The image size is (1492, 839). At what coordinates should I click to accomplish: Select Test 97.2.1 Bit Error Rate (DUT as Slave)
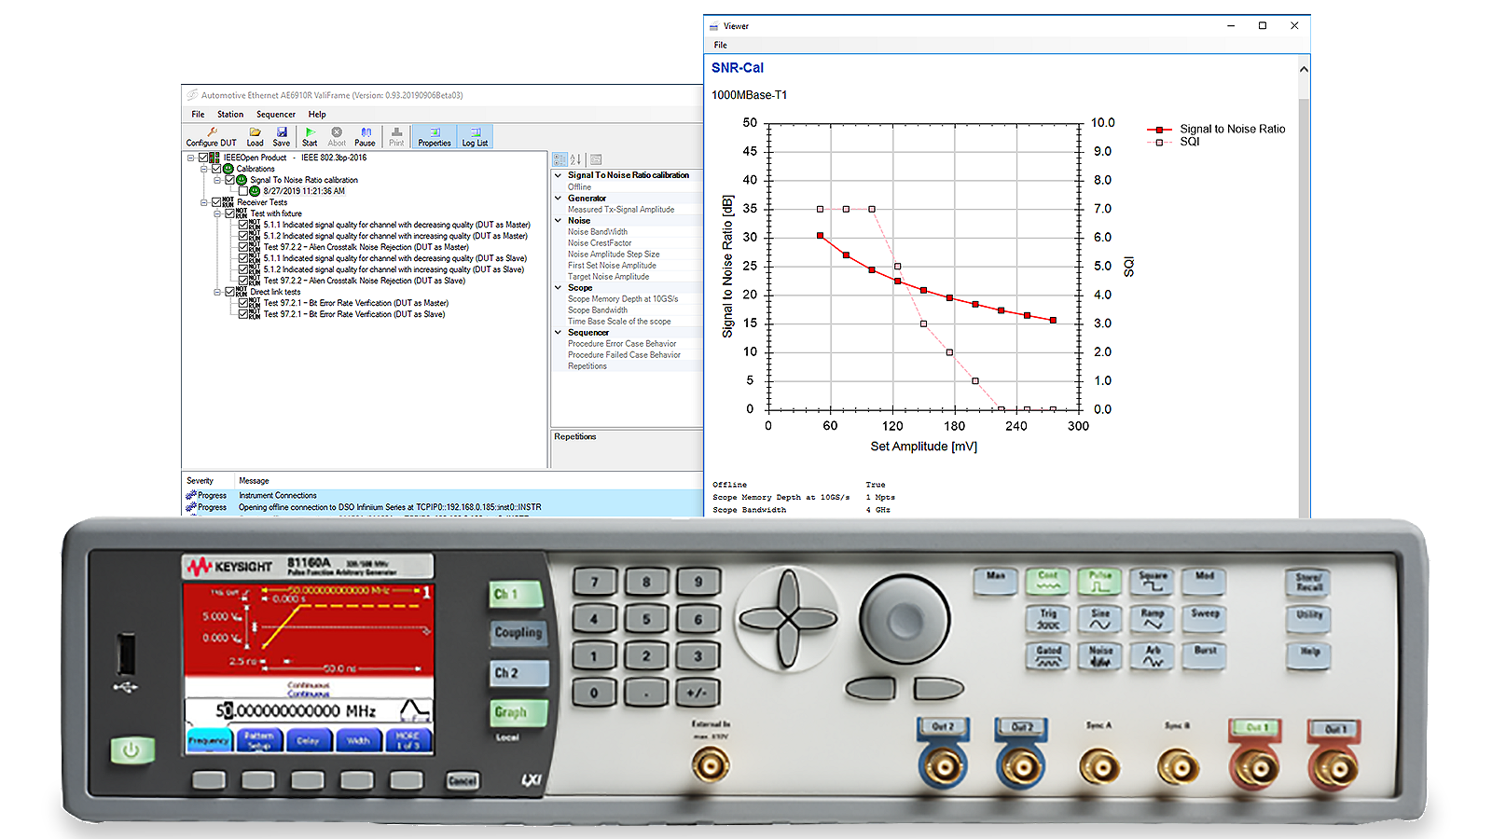click(353, 314)
